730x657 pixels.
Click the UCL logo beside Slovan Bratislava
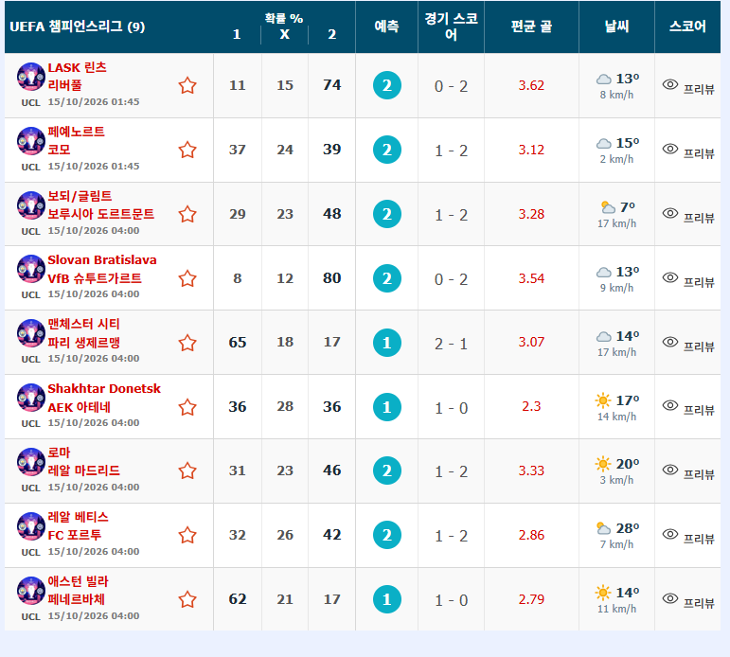click(30, 269)
